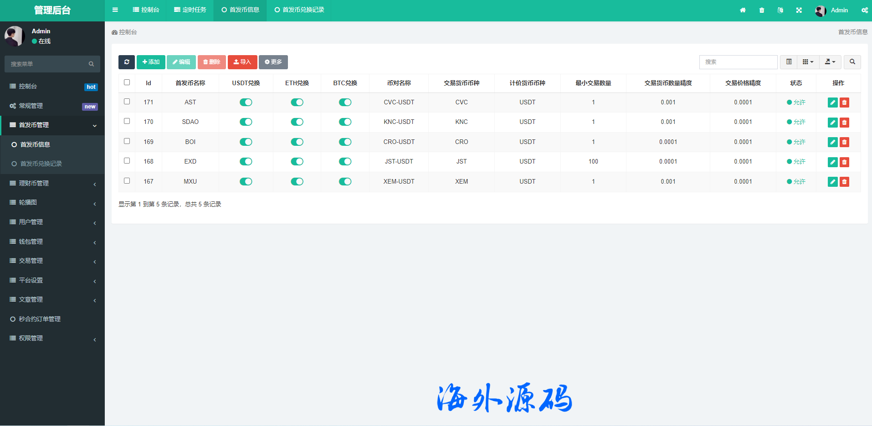Toggle BTC兑换 switch for BOI row
This screenshot has width=872, height=426.
coord(345,142)
